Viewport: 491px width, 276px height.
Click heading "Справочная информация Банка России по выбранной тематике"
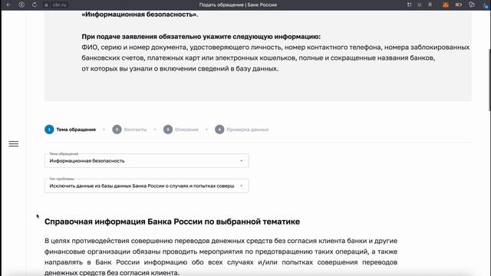click(x=172, y=222)
